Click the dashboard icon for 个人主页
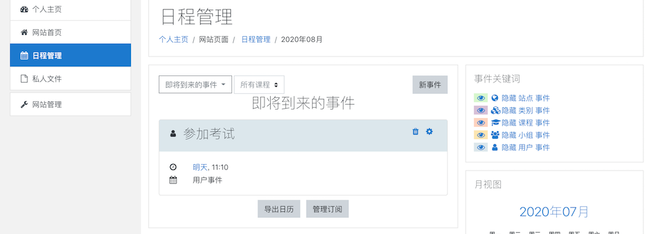 [x=24, y=9]
